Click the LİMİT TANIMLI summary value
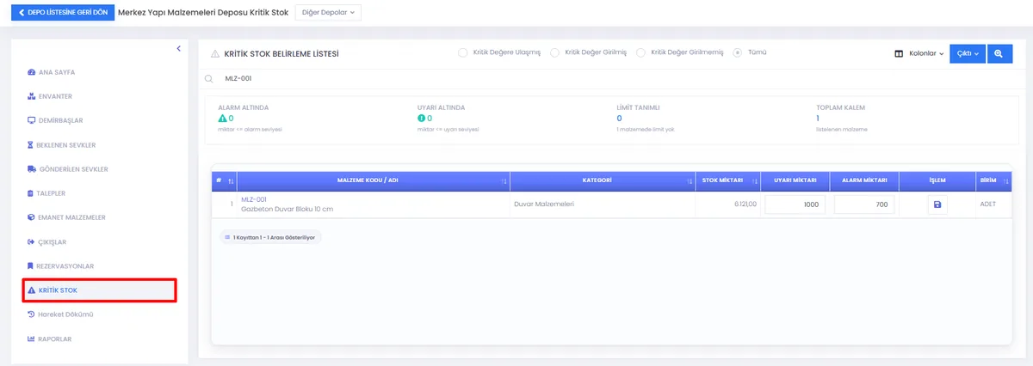This screenshot has width=1033, height=366. point(619,119)
